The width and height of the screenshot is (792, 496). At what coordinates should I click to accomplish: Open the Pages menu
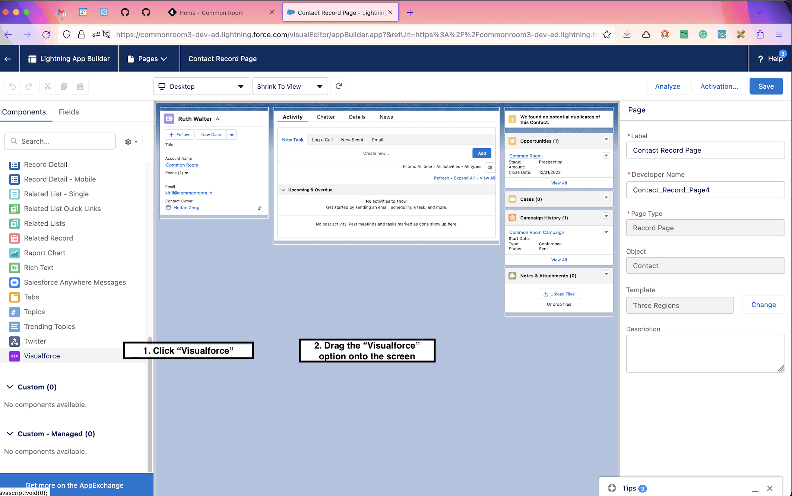tap(148, 59)
